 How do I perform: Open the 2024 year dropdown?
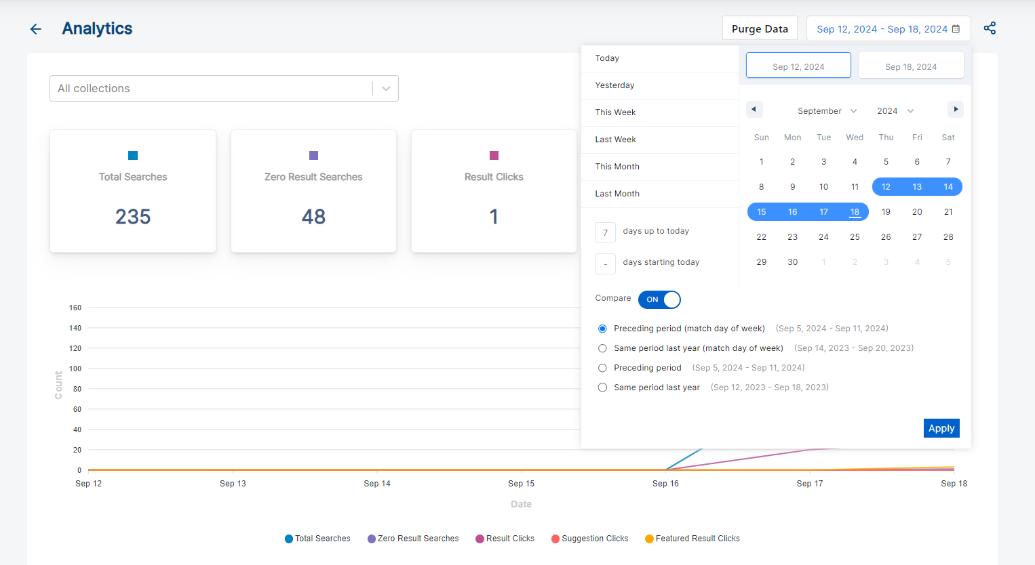point(895,111)
